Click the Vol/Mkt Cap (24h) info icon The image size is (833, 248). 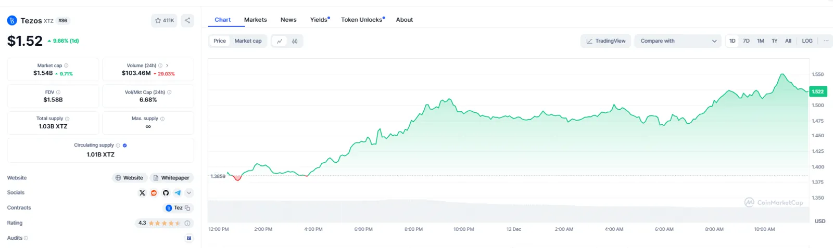(x=169, y=92)
